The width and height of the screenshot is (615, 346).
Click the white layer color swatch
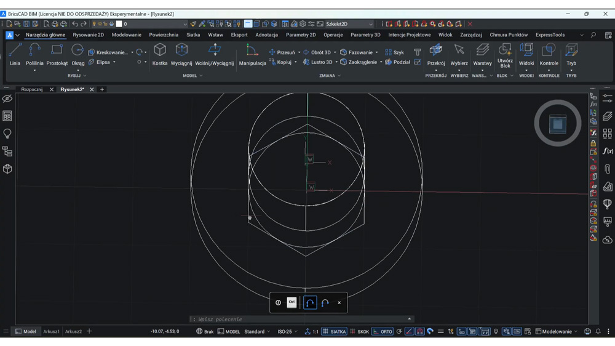point(119,24)
